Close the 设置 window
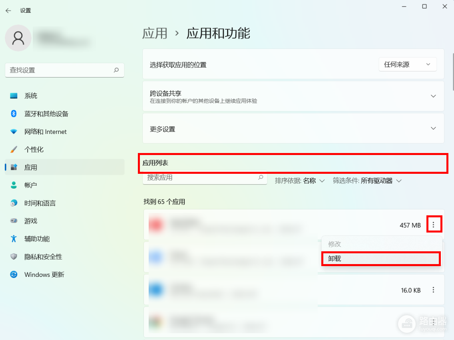The height and width of the screenshot is (340, 454). tap(445, 6)
